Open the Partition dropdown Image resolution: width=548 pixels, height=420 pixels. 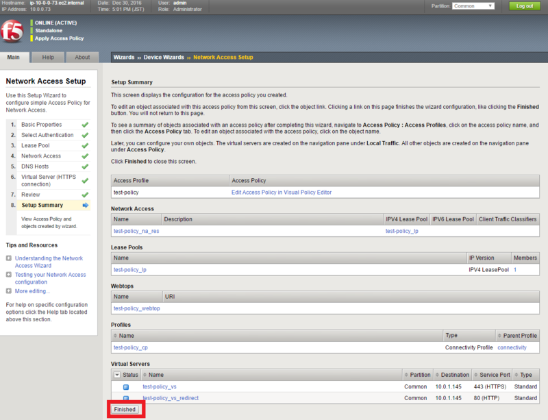coord(473,6)
